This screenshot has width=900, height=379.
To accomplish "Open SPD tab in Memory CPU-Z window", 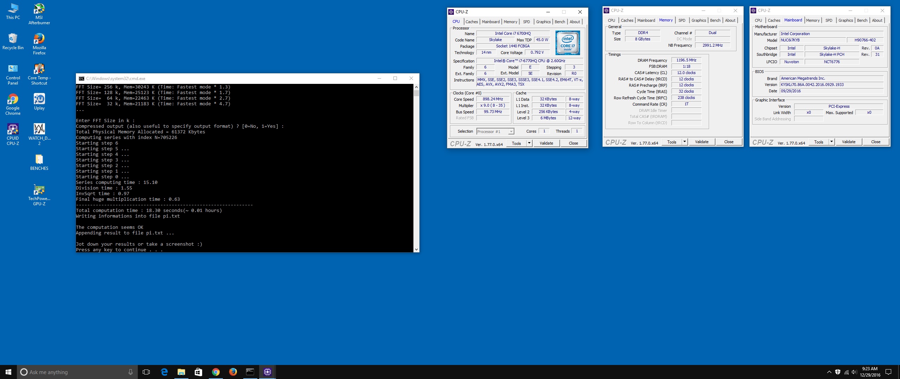I will [x=682, y=20].
